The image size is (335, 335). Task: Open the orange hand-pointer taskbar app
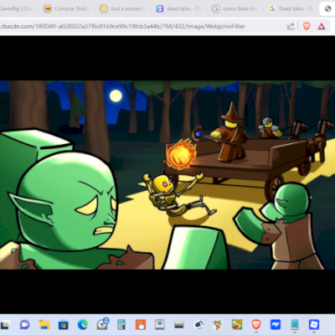click(141, 324)
